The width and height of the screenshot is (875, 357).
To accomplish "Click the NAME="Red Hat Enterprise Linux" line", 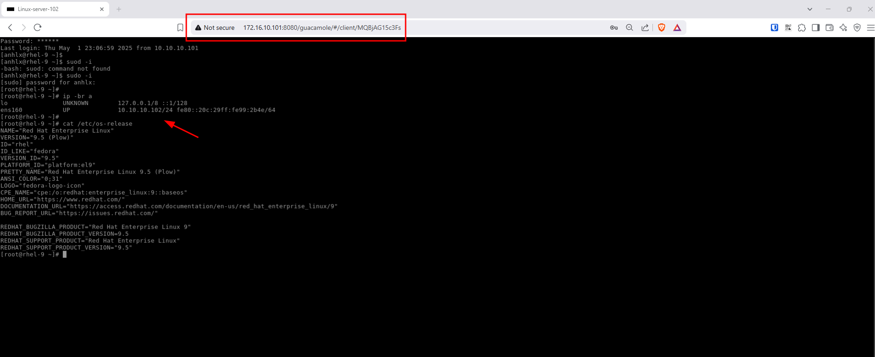I will click(57, 131).
